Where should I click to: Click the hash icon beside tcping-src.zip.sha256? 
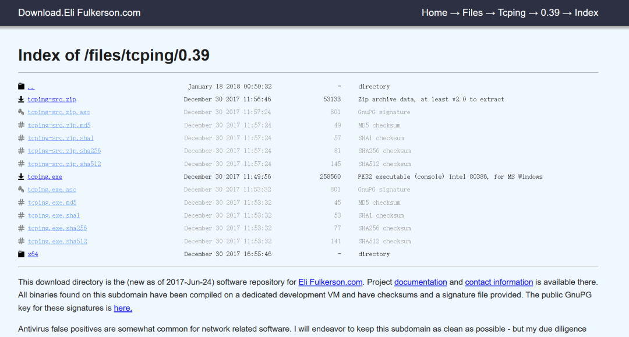pyautogui.click(x=22, y=151)
